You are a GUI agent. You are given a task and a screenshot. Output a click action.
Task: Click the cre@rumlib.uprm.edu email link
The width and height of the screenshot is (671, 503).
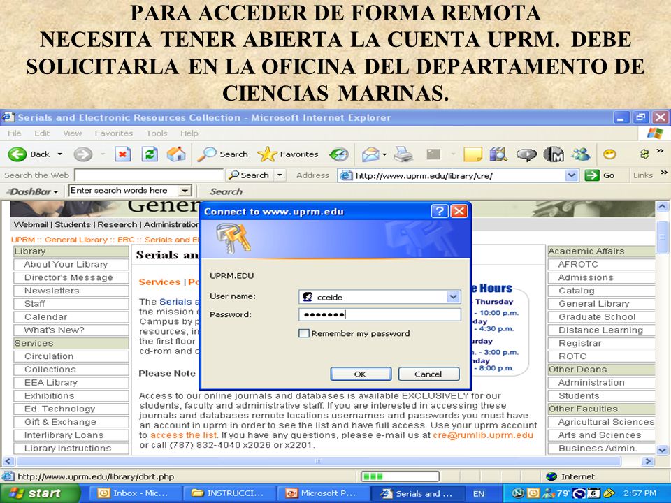pyautogui.click(x=483, y=435)
